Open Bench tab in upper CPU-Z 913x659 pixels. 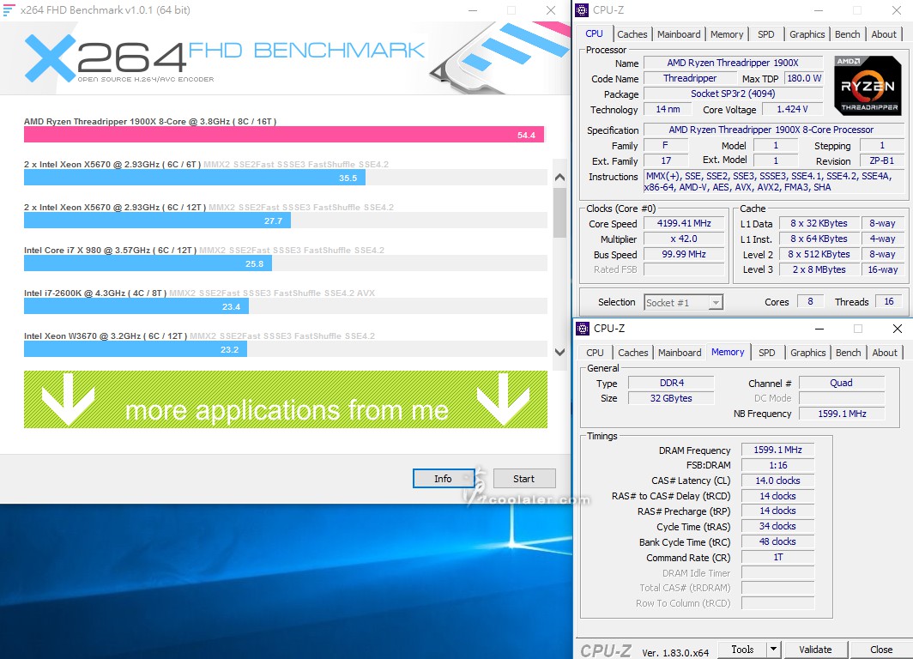[847, 34]
